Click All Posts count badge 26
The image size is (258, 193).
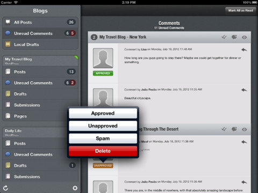coord(71,22)
